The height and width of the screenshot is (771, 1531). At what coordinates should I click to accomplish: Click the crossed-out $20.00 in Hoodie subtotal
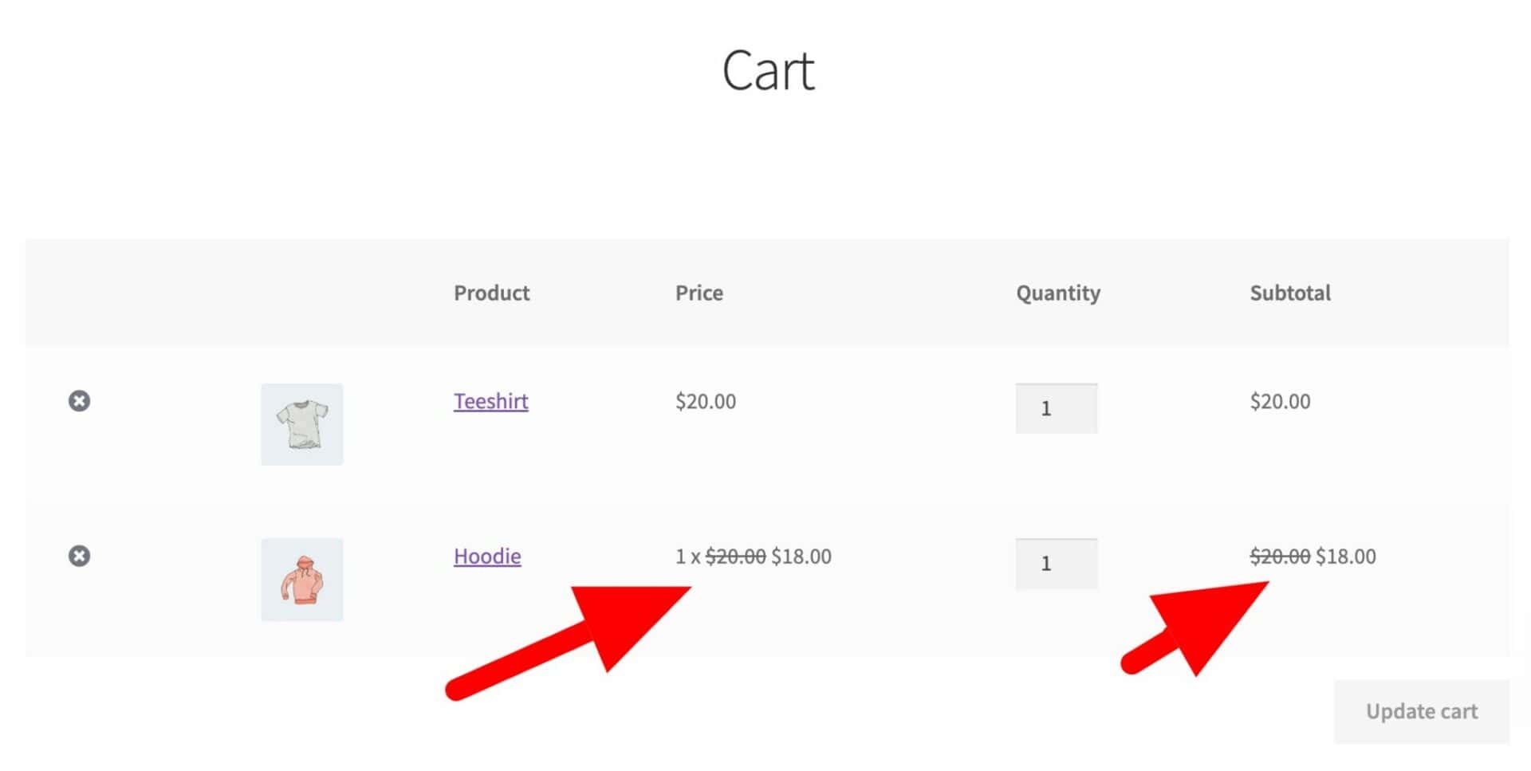[x=1280, y=556]
